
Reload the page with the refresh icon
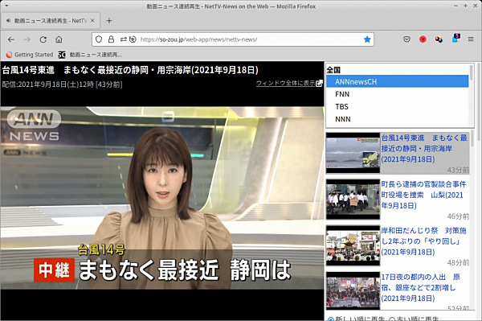(43, 39)
